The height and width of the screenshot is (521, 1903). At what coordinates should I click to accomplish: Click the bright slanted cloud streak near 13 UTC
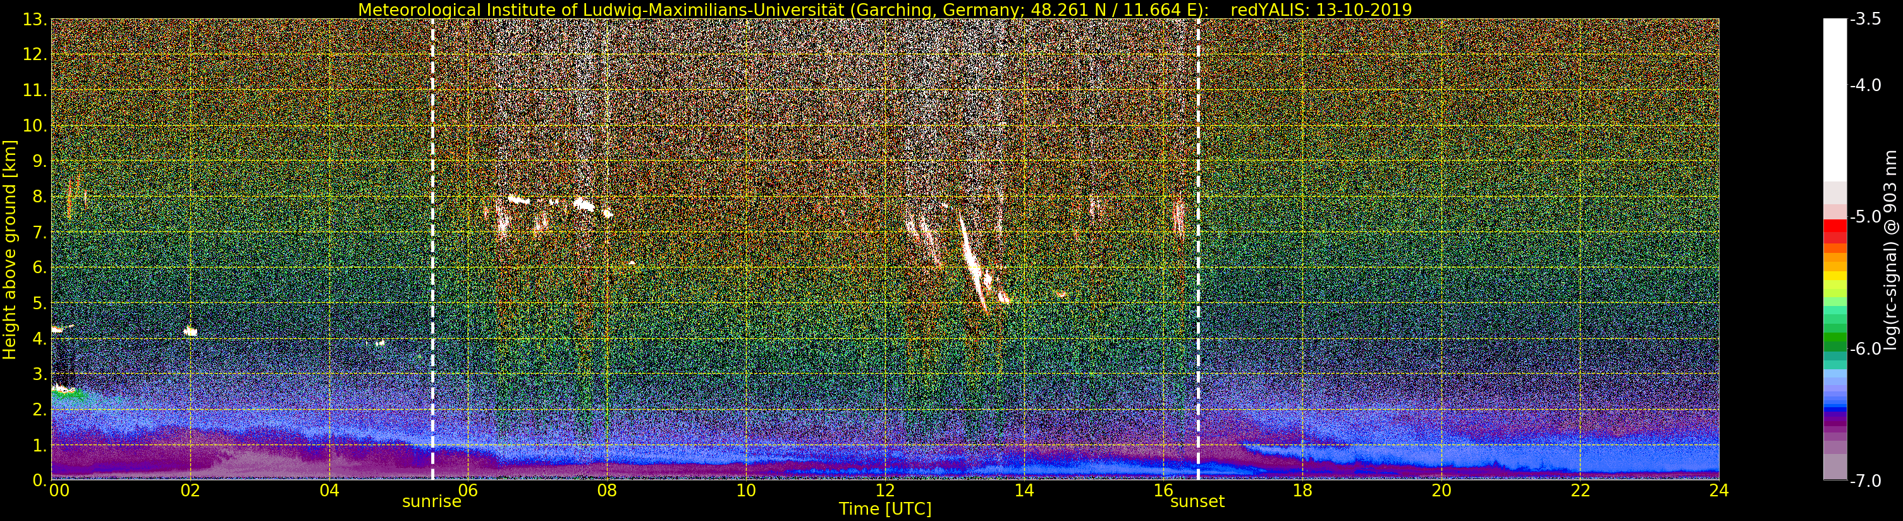(974, 263)
